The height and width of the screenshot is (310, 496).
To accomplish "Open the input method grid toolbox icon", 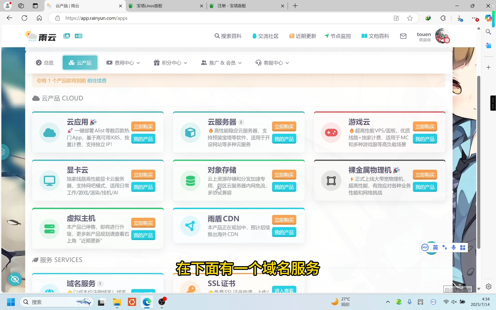I will pos(463,247).
